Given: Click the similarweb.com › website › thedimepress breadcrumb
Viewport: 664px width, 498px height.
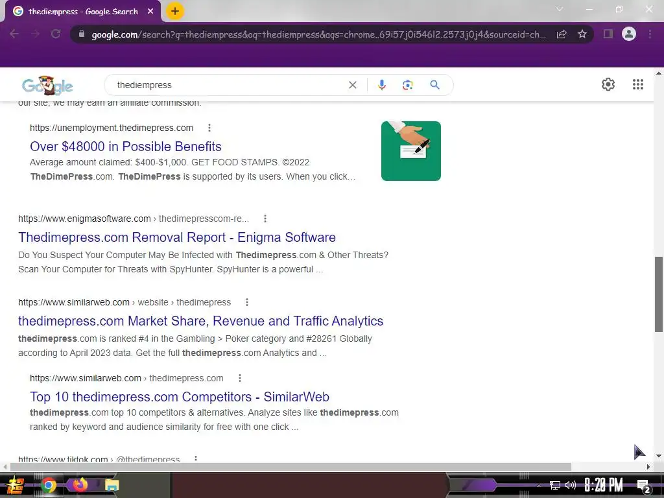Looking at the screenshot, I should pyautogui.click(x=124, y=302).
